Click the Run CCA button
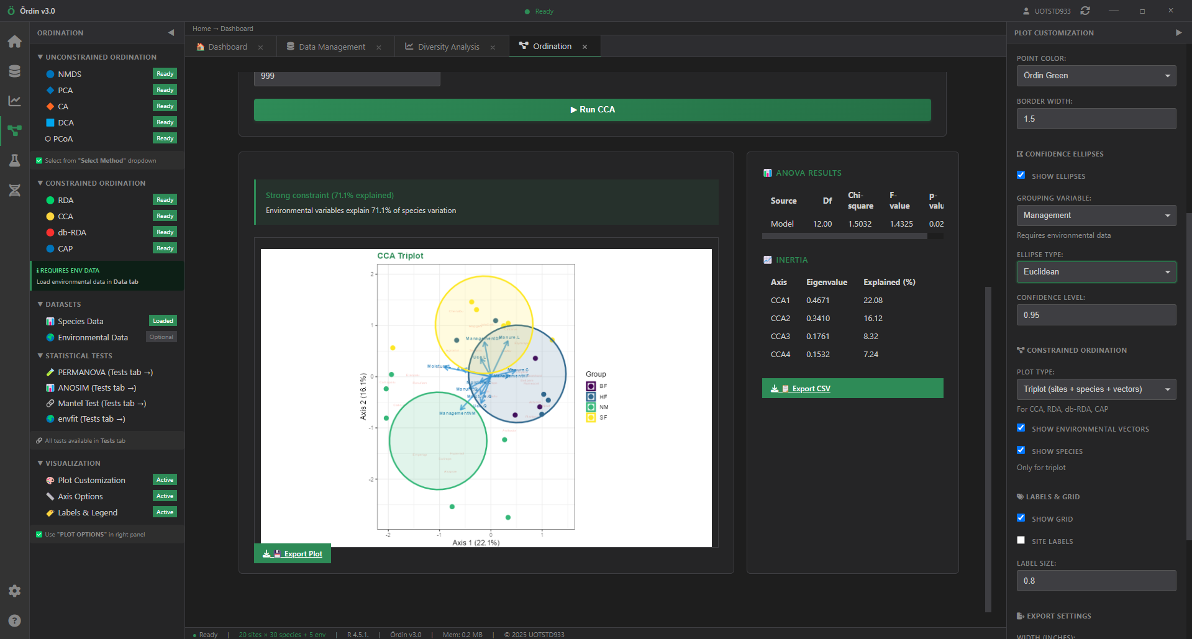1192x639 pixels. coord(592,110)
